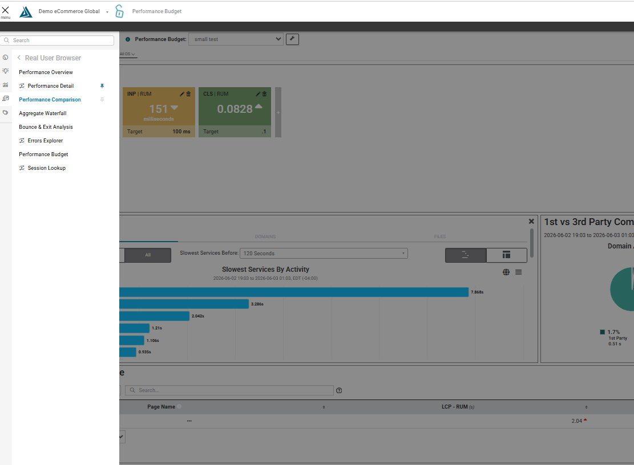Open the clock icon in sidebar rail
Screen dimensions: 634x465
pyautogui.click(x=5, y=58)
